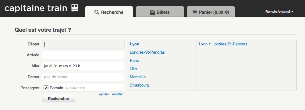Click the arrow in Lyon to Londres suggestion
305x110 pixels.
pos(210,44)
